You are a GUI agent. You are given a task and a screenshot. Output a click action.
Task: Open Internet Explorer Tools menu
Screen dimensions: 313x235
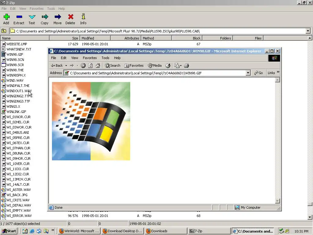point(105,58)
